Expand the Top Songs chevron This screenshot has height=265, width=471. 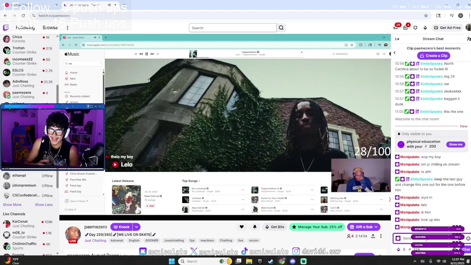[x=199, y=181]
